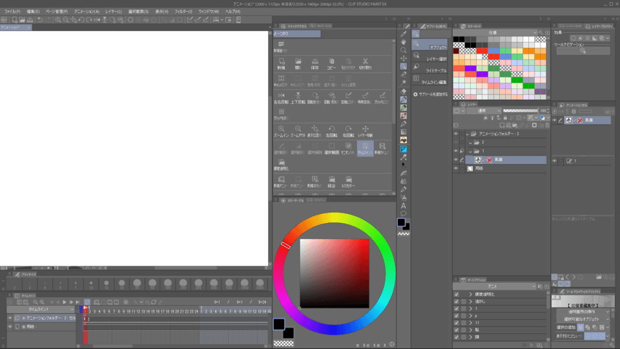Screen dimensions: 620x349
Task: Click the 上下反転 flip vertical icon
Action: click(298, 98)
